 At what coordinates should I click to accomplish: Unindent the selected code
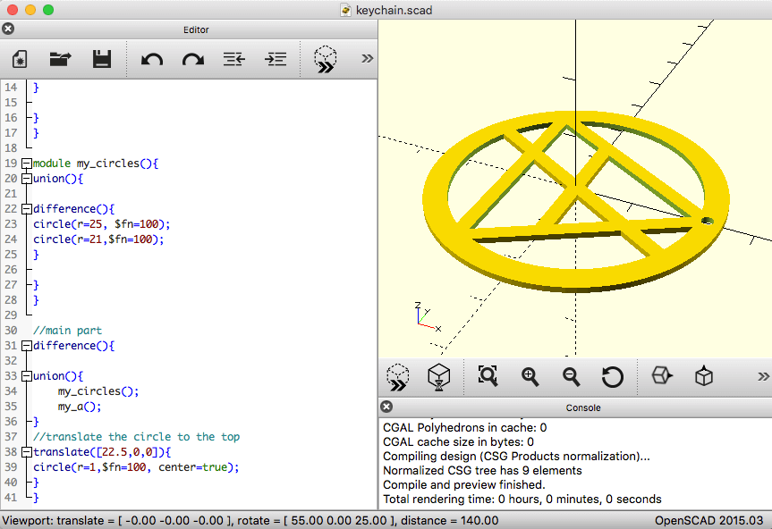coord(234,60)
